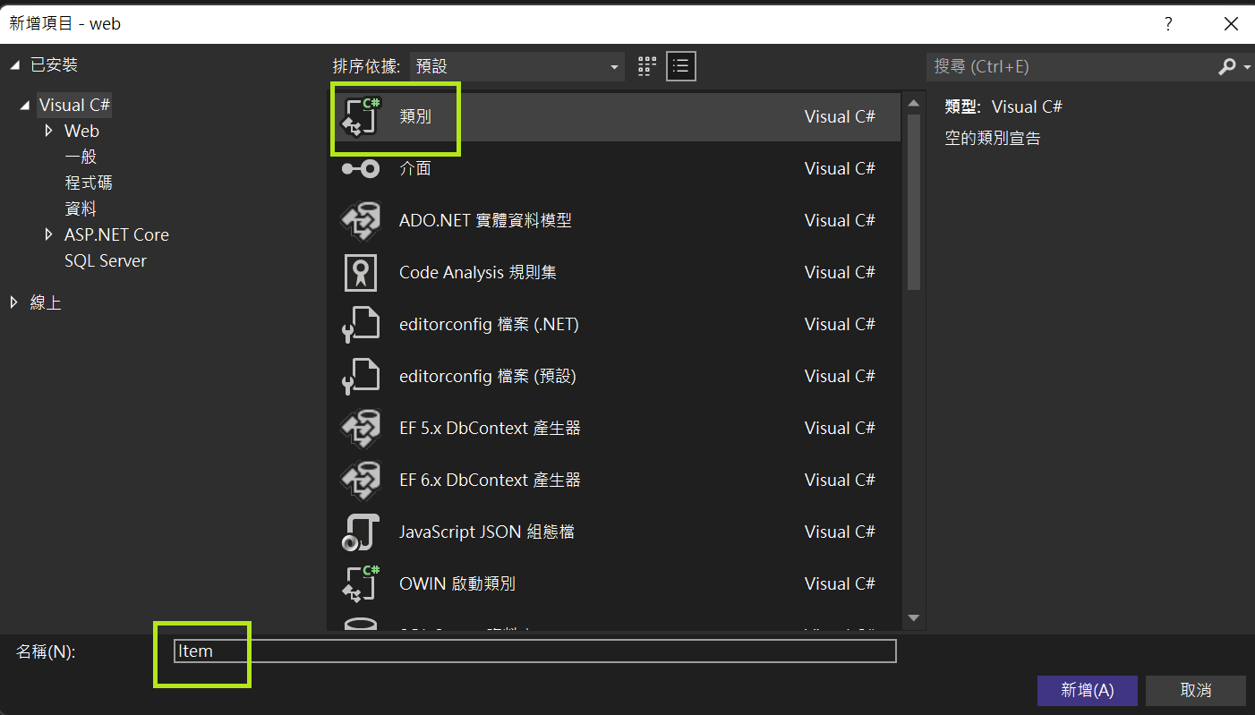This screenshot has width=1255, height=715.
Task: Click the 取消 button
Action: [1196, 690]
